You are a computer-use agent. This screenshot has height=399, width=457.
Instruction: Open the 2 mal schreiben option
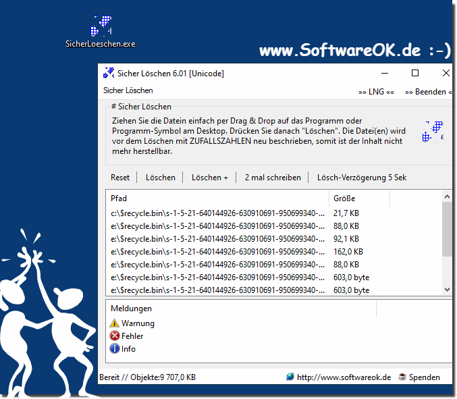click(273, 178)
